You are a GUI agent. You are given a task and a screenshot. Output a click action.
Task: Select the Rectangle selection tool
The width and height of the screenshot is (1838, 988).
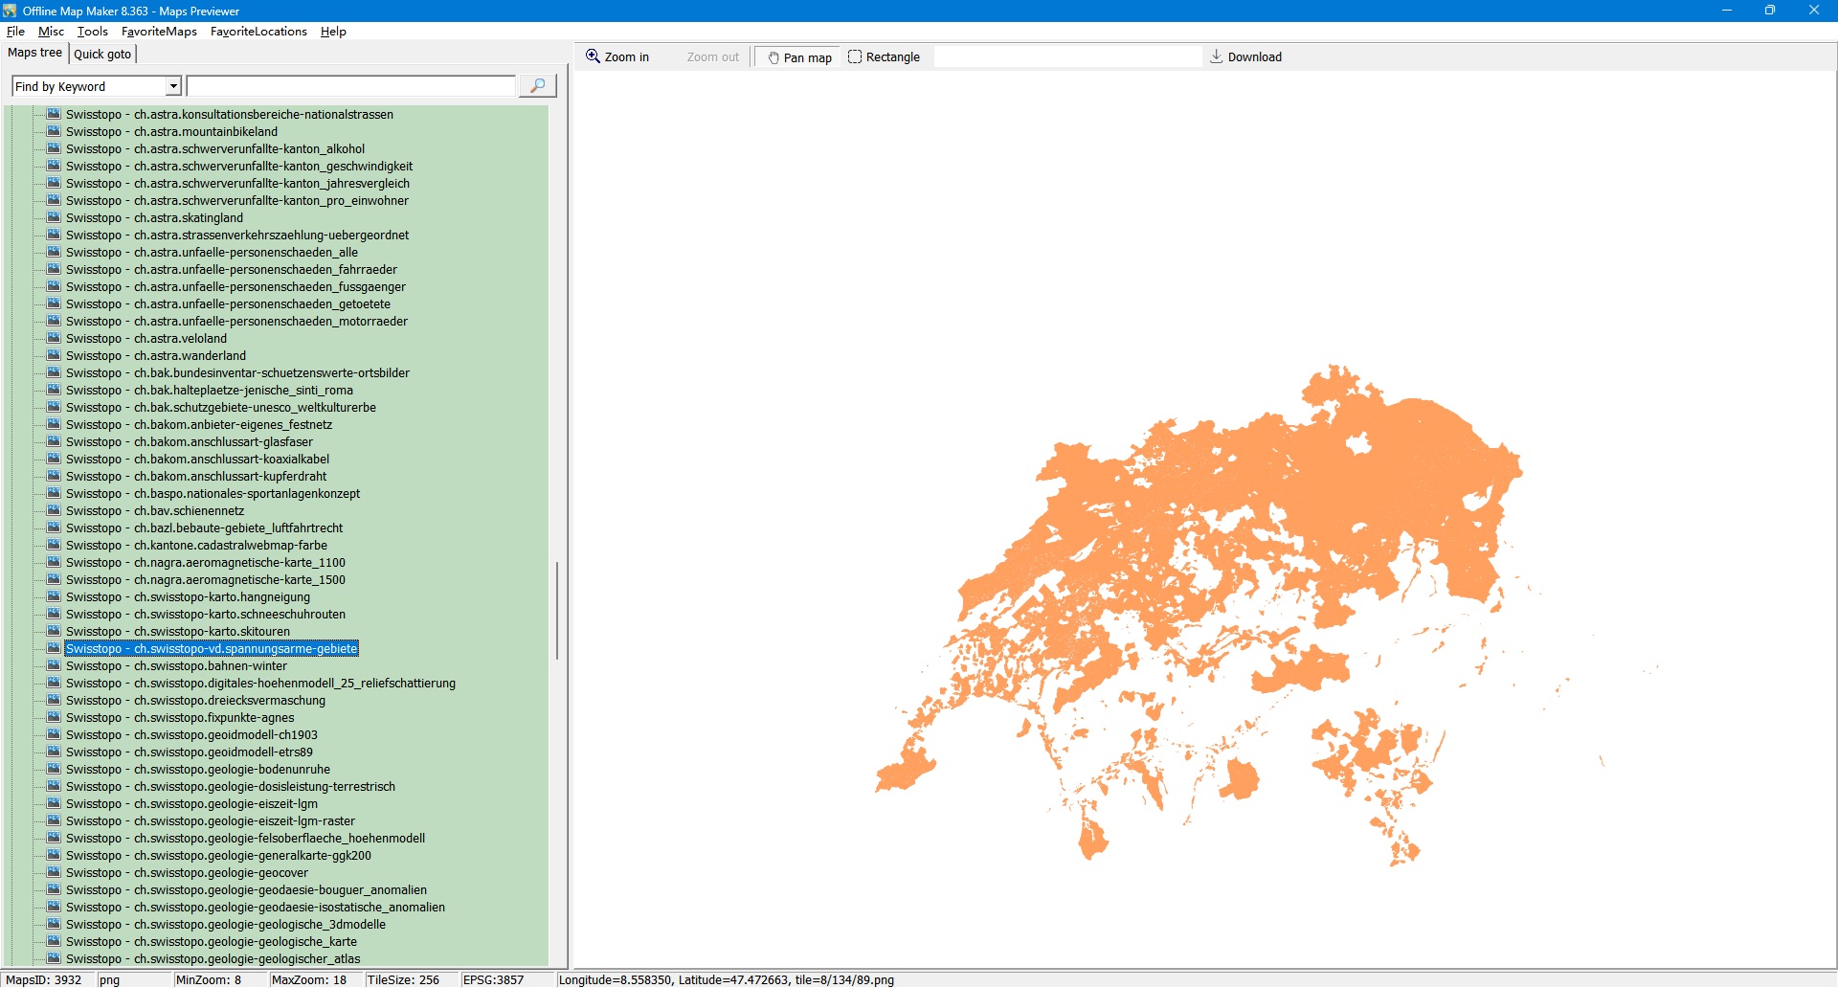(x=884, y=57)
